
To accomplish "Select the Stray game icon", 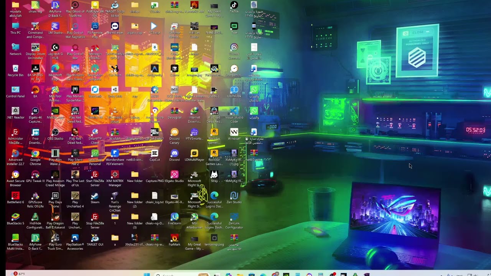I will point(214,176).
